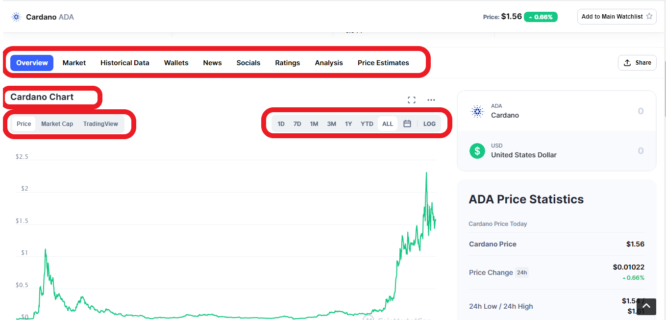The height and width of the screenshot is (320, 666).
Task: Click the $1.5 label on the chart axis
Action: (22, 221)
